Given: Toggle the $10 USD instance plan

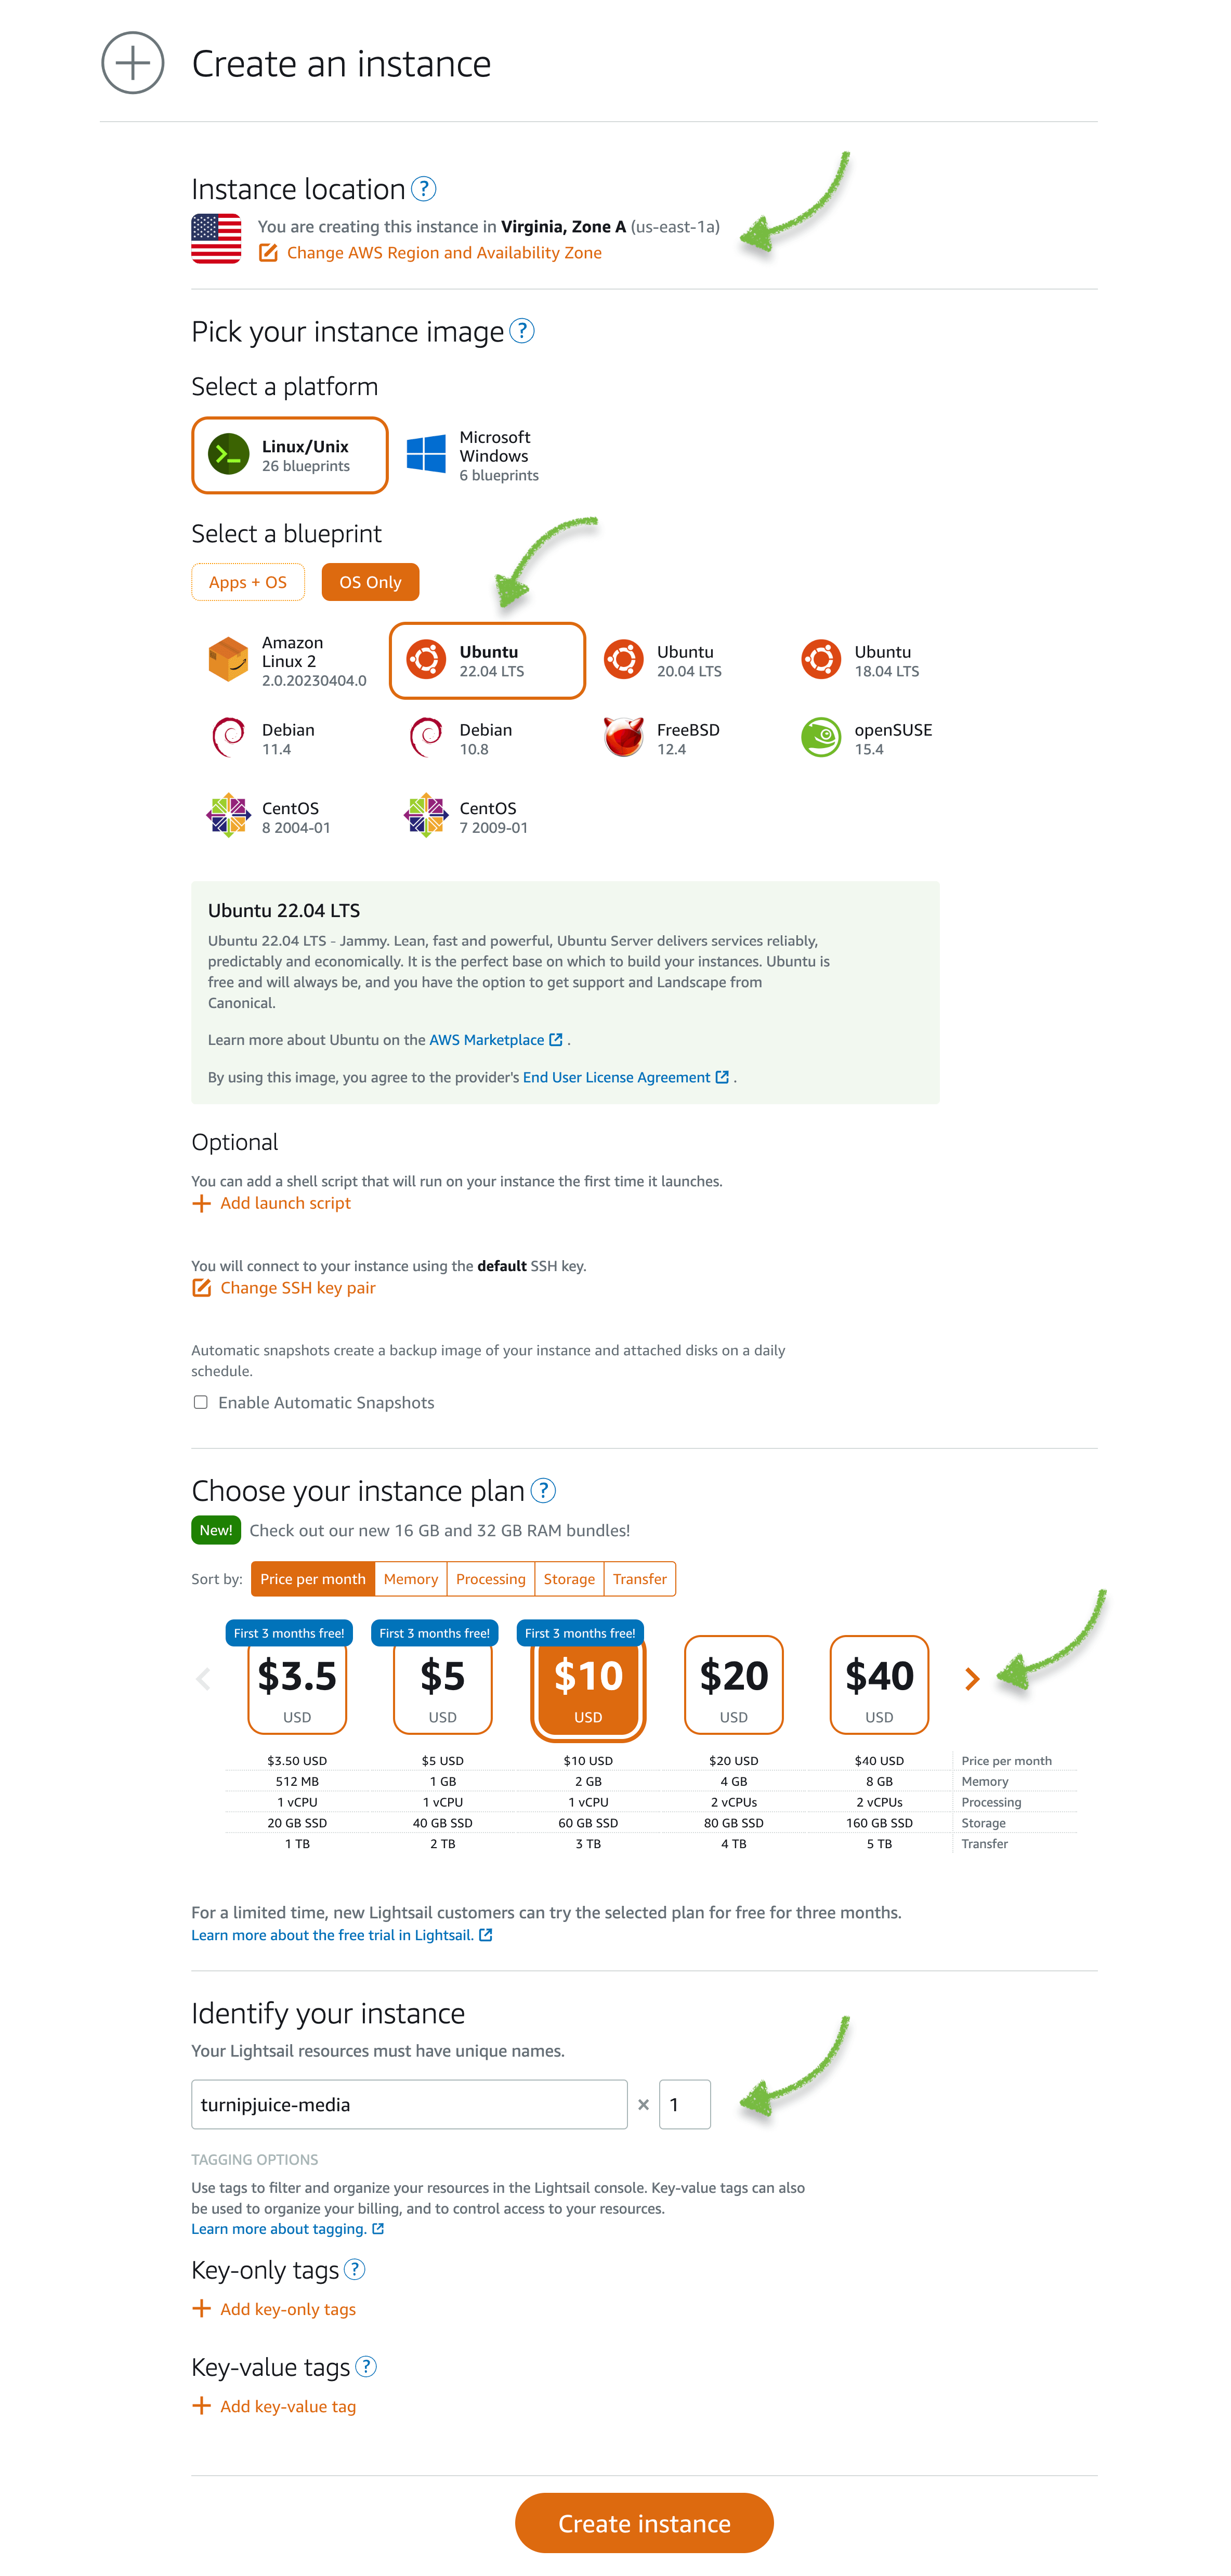Looking at the screenshot, I should [583, 1684].
